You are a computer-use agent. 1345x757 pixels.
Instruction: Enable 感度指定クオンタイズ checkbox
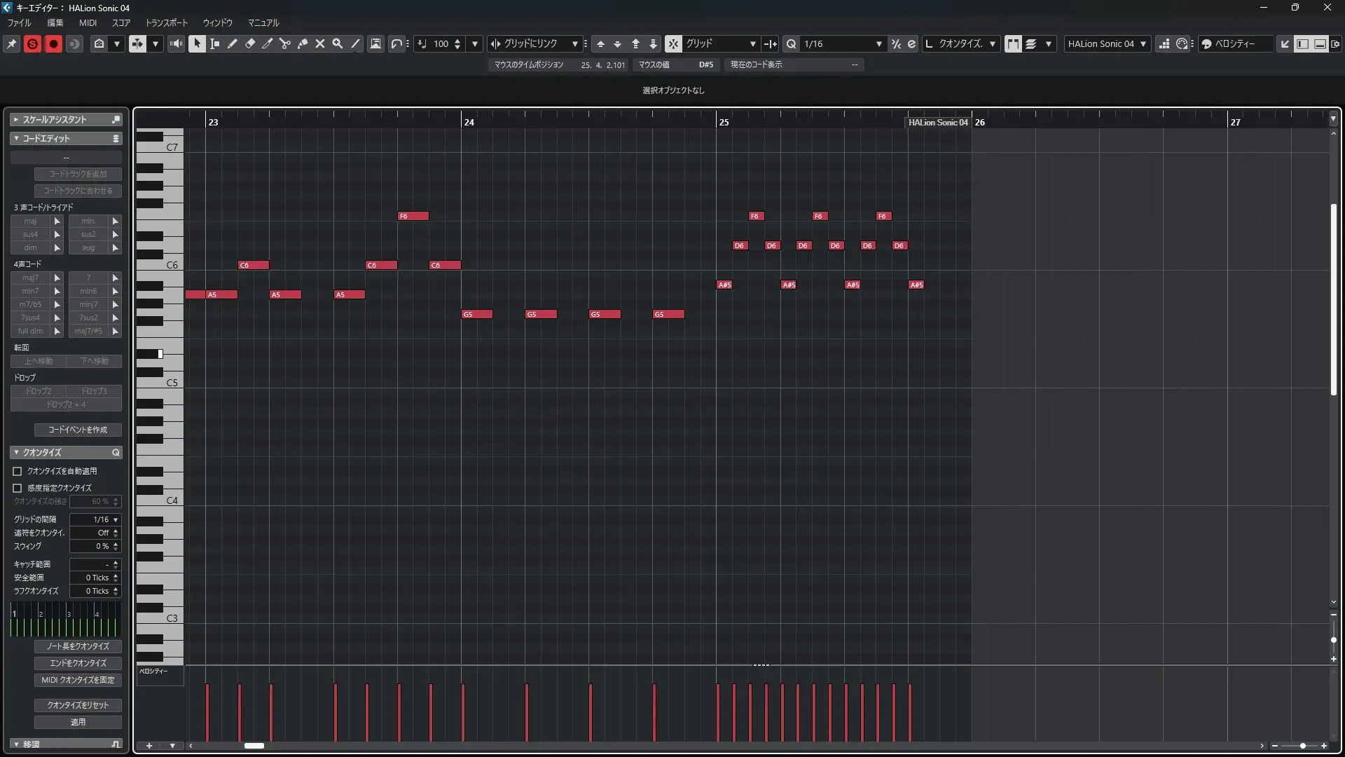[18, 488]
